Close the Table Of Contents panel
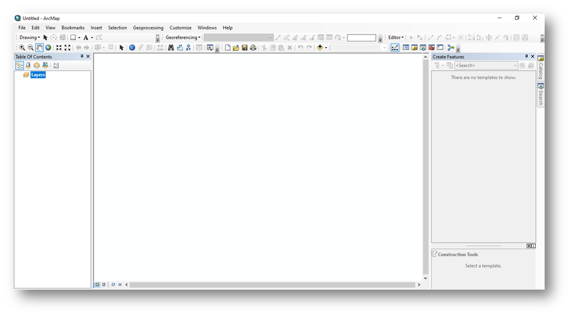The width and height of the screenshot is (571, 316). coord(88,56)
